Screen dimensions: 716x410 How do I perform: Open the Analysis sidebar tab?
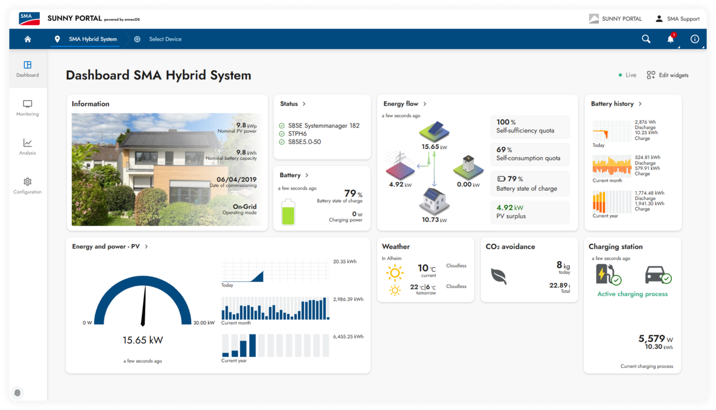coord(27,147)
